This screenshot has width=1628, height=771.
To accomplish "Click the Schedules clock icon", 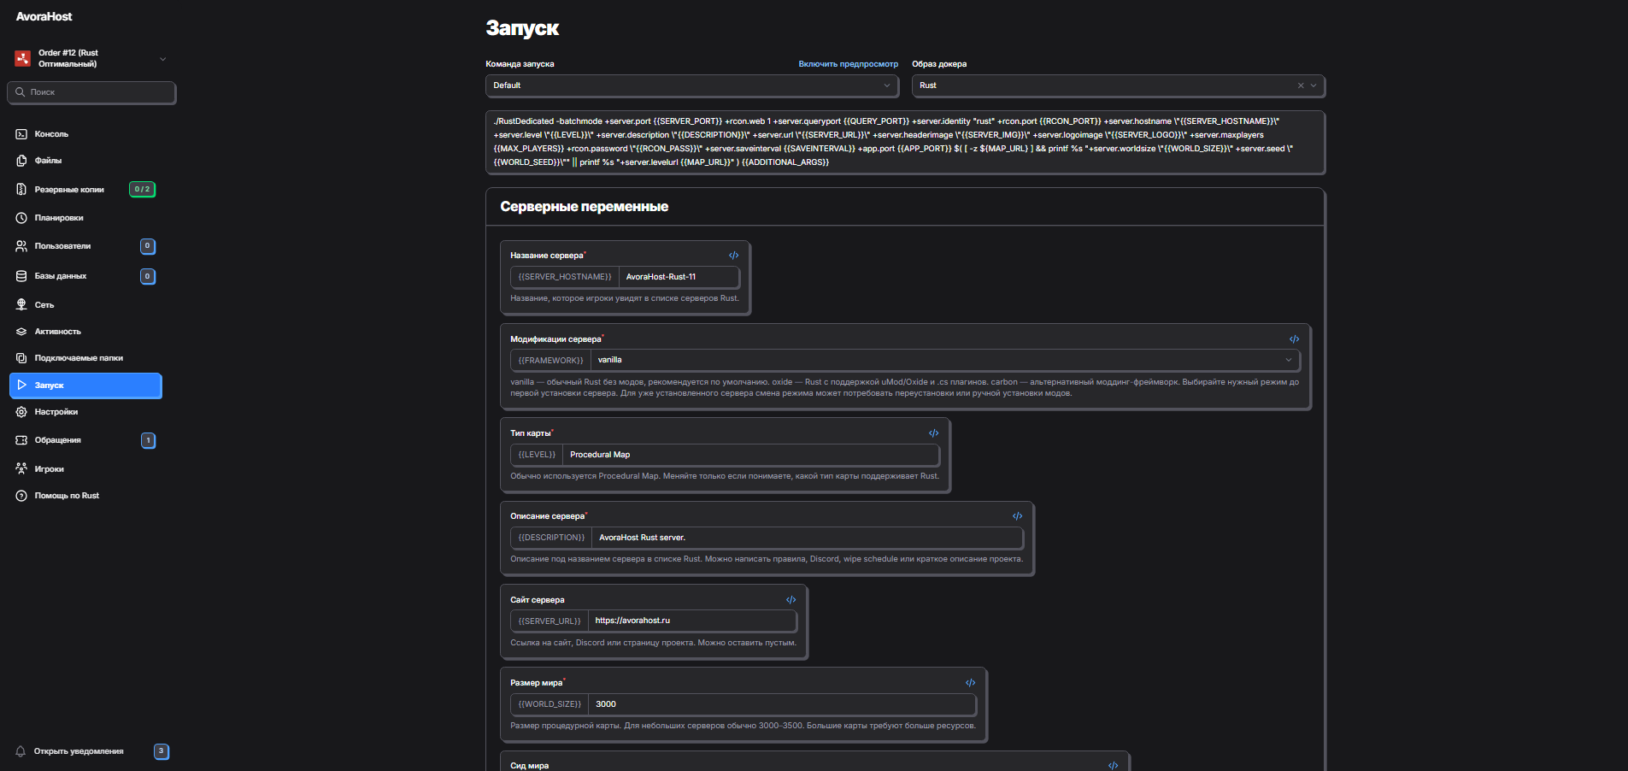I will [21, 218].
